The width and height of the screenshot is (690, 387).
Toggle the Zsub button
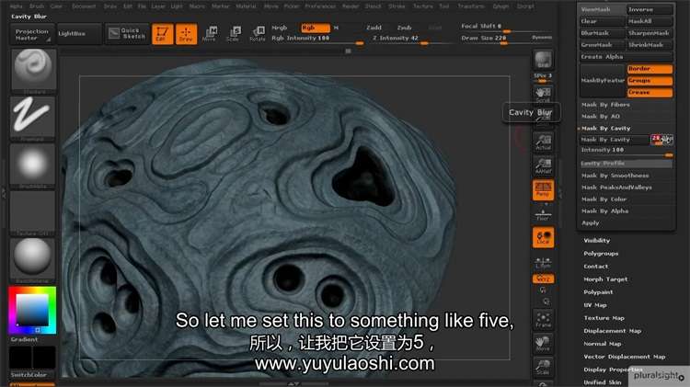click(x=405, y=28)
